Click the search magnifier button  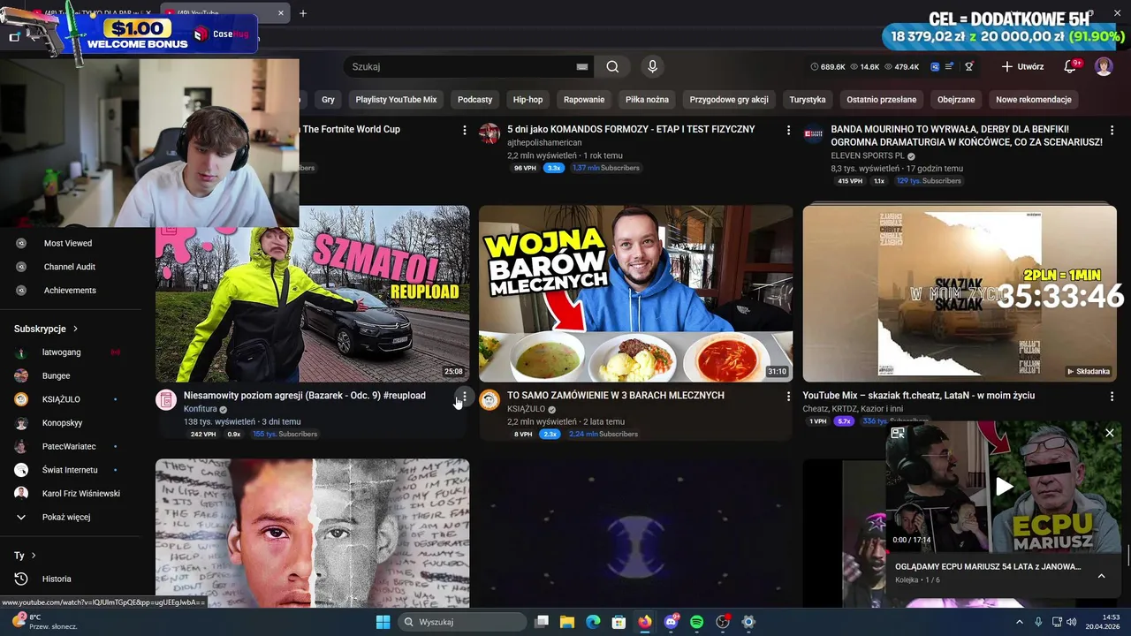(x=612, y=66)
